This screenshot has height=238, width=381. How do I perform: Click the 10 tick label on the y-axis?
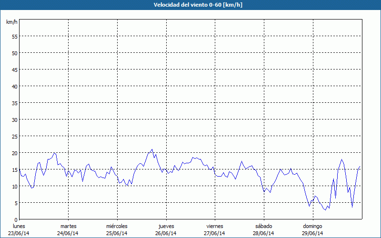(x=14, y=186)
